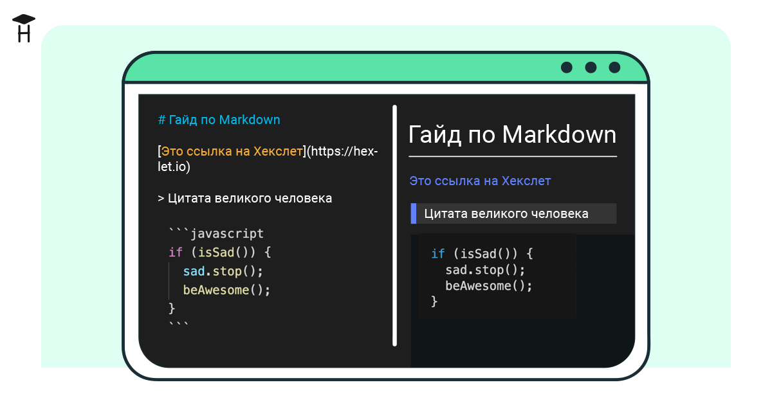The height and width of the screenshot is (405, 772).
Task: Click the rightmost window control dot
Action: tap(615, 66)
